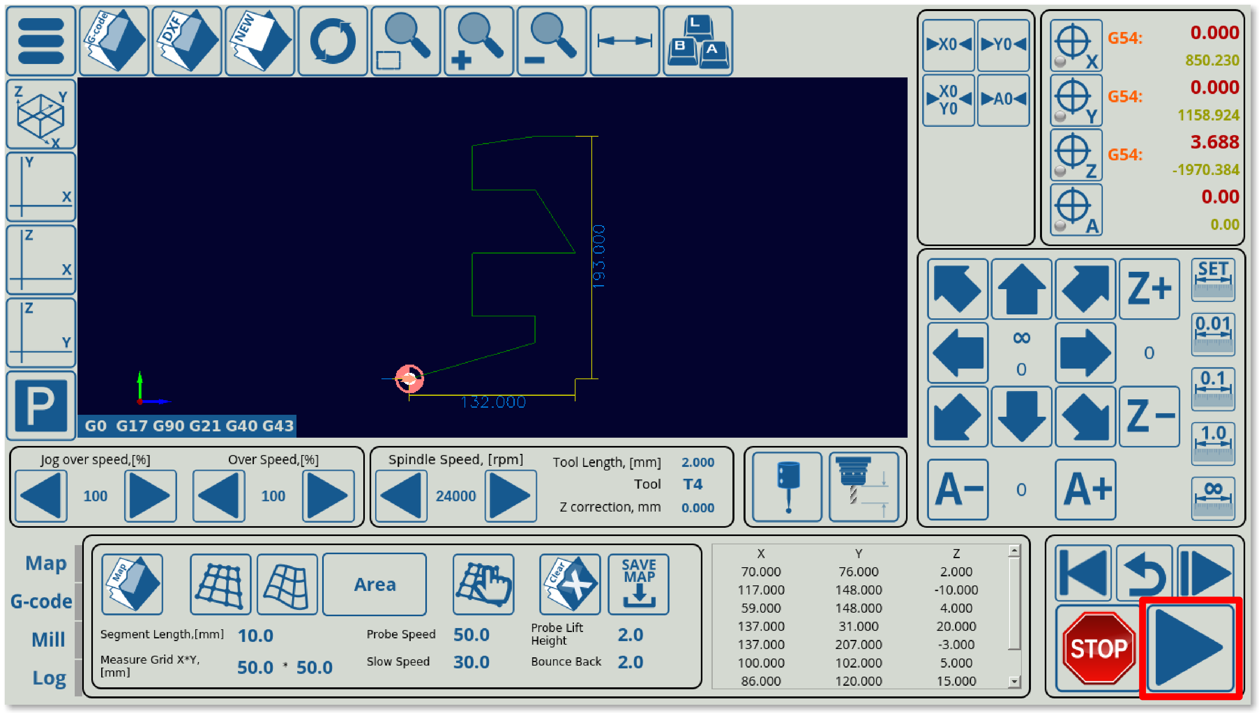Click the SAVE MAP button

click(638, 584)
